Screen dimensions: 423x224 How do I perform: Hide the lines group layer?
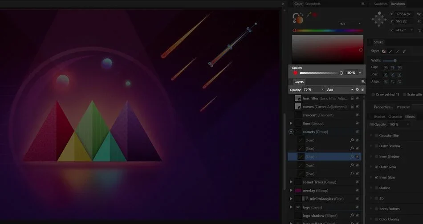(x=357, y=123)
